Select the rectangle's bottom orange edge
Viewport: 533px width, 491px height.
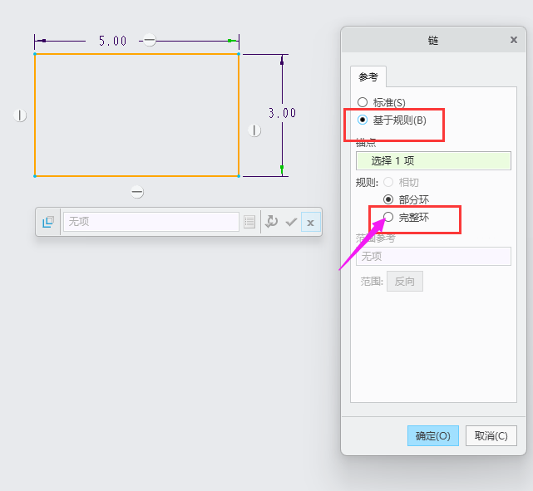(x=136, y=176)
